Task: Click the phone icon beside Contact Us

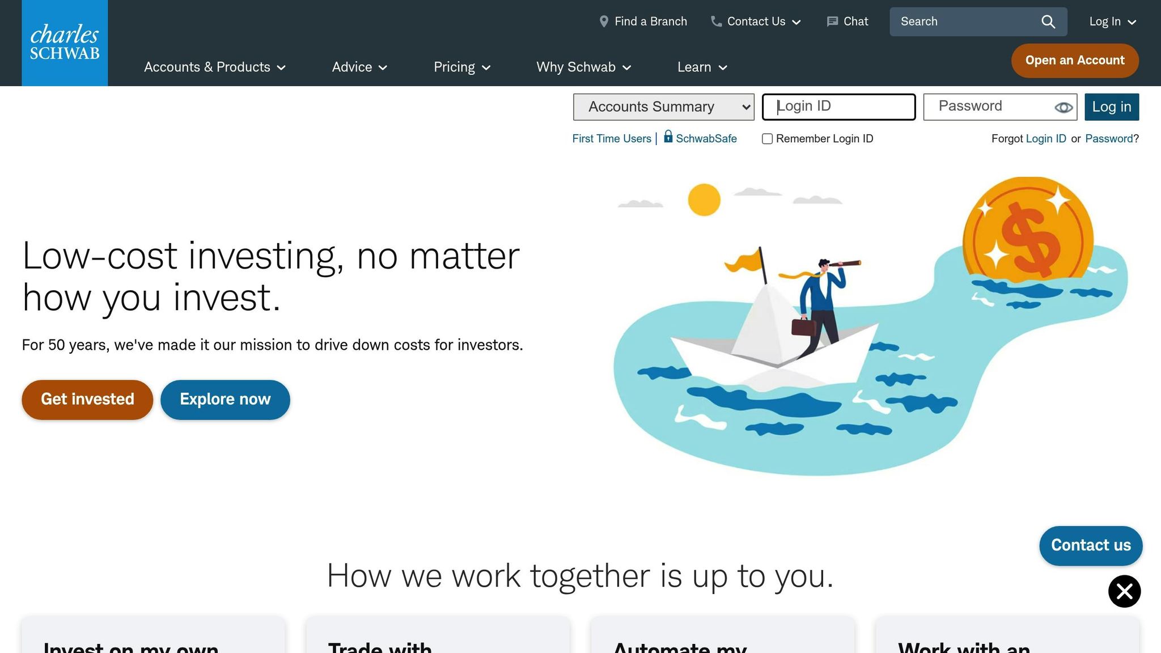Action: click(716, 22)
